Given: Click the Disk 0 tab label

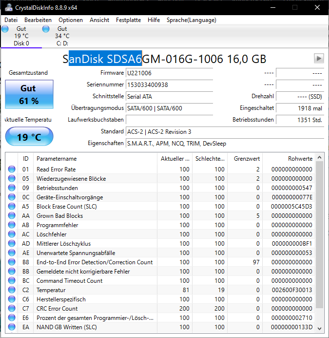Looking at the screenshot, I should pos(21,43).
